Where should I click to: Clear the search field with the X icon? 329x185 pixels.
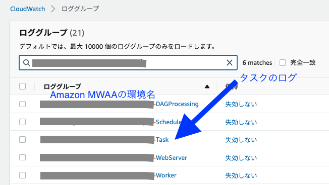click(229, 62)
